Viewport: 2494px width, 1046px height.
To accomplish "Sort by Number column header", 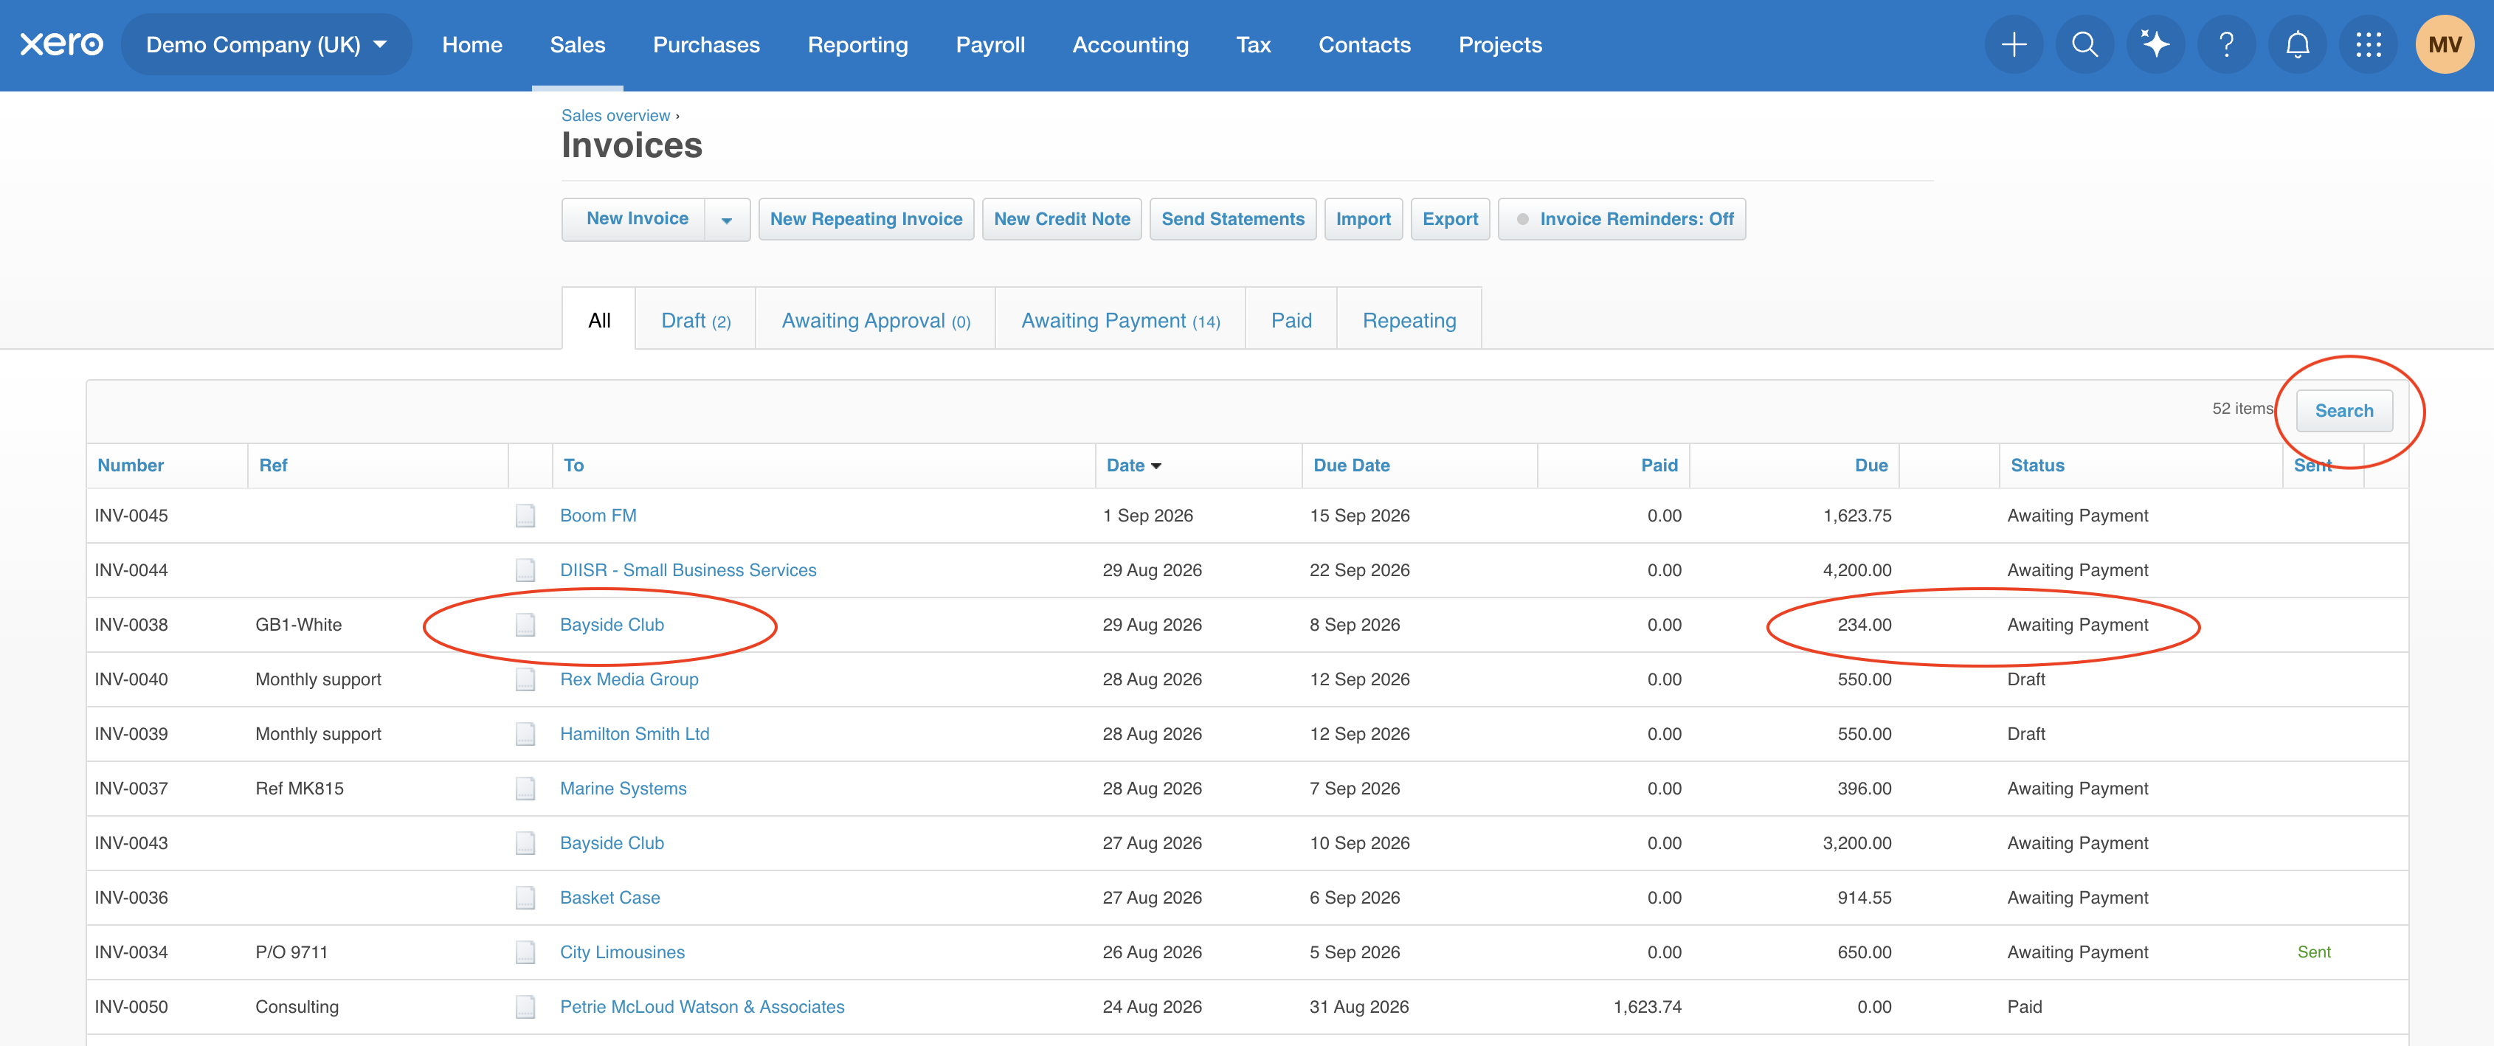I will [x=131, y=465].
